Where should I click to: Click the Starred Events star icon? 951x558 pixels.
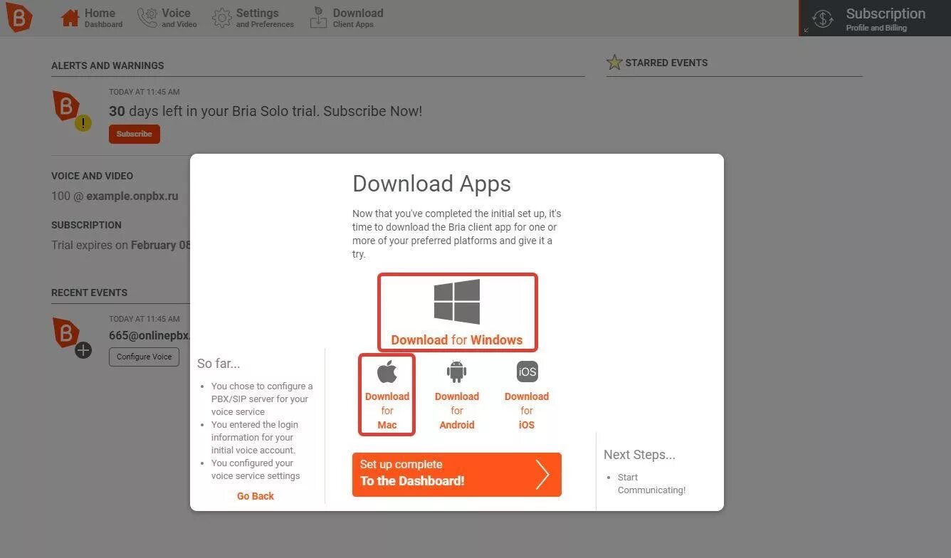[x=614, y=62]
